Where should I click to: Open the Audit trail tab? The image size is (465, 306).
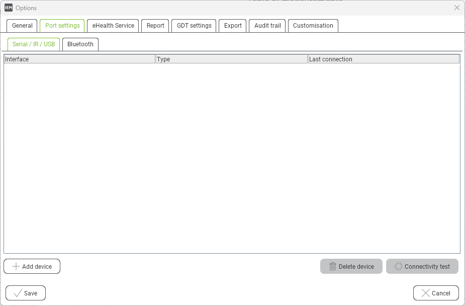tap(267, 26)
